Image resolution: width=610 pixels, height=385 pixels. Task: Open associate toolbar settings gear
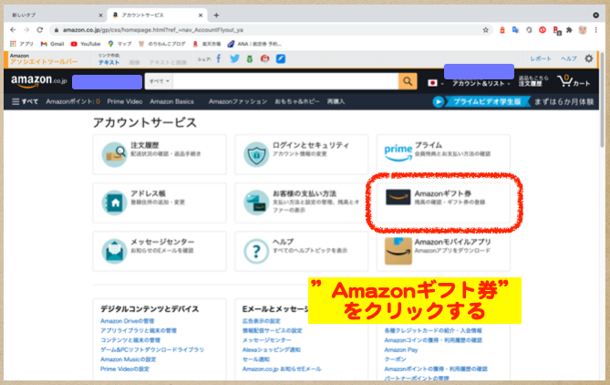(589, 58)
